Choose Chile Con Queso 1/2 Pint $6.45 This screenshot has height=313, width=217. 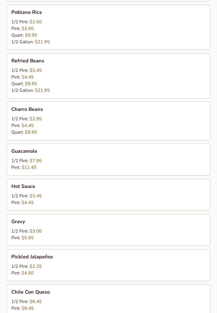(27, 301)
